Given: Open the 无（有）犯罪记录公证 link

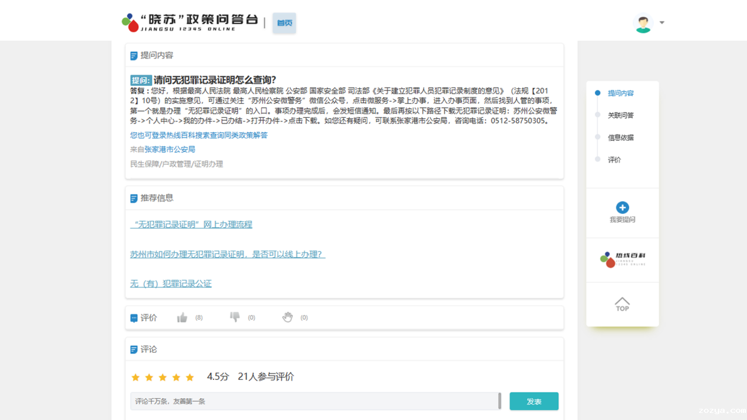Looking at the screenshot, I should pyautogui.click(x=170, y=283).
